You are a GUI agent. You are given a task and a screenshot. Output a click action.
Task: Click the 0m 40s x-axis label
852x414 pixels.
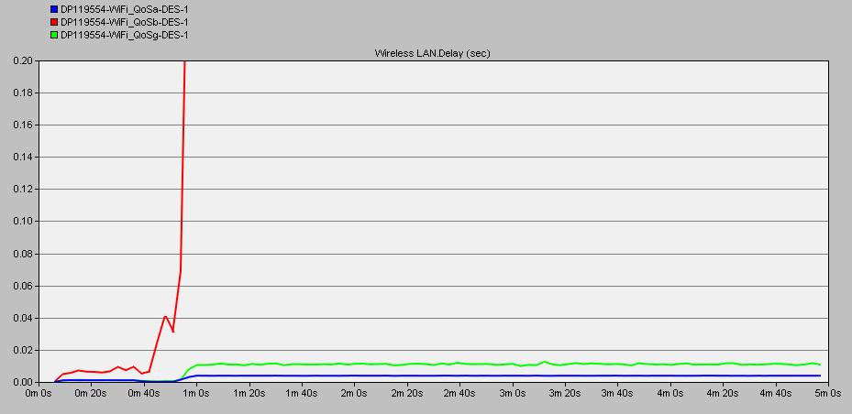point(143,393)
